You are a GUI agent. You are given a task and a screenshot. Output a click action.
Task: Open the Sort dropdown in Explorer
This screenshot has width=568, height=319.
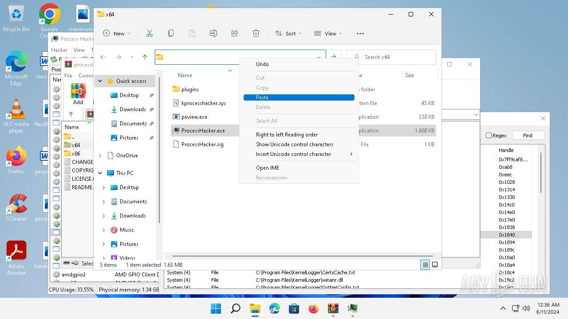[x=288, y=33]
